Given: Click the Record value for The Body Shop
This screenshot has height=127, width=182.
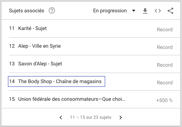Looking at the screenshot, I should (x=165, y=83).
